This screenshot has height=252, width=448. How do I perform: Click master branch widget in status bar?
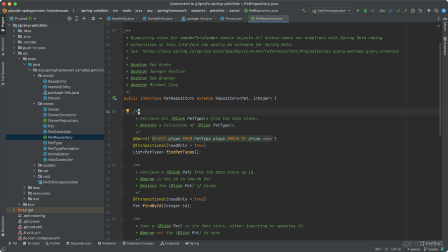click(x=431, y=249)
